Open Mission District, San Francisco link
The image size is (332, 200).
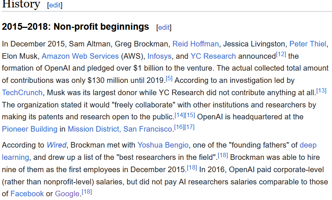120,129
